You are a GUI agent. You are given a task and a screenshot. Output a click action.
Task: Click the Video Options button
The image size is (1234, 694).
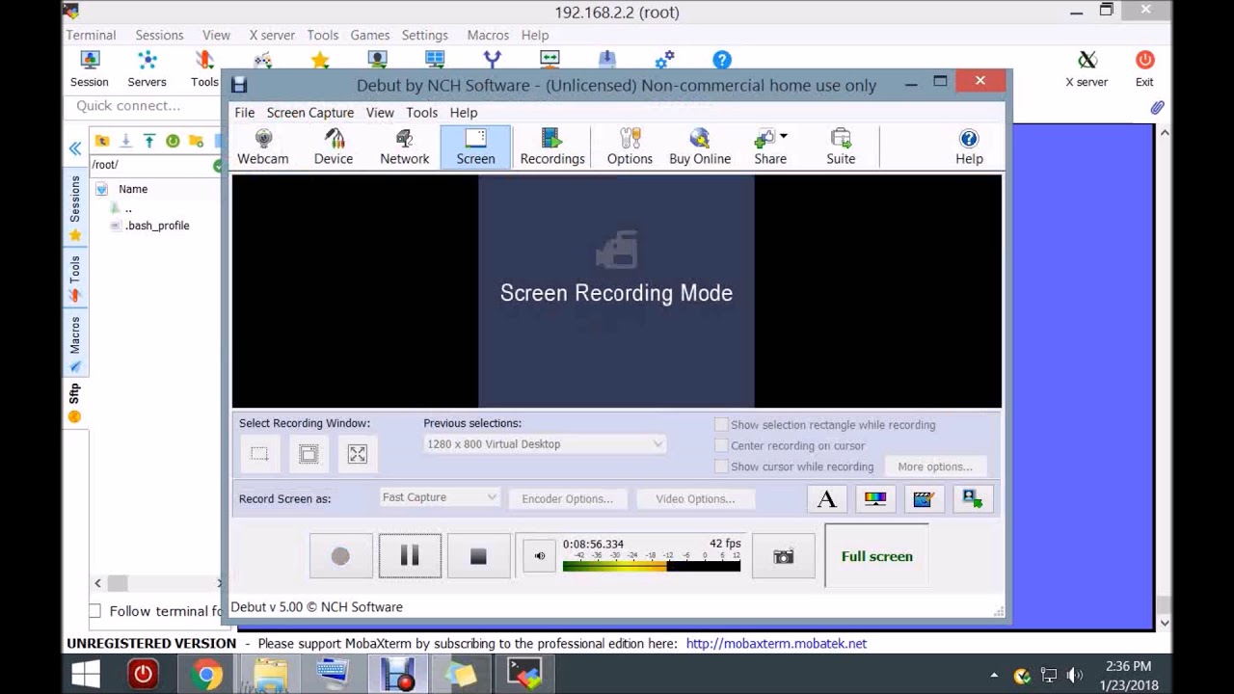pyautogui.click(x=695, y=498)
